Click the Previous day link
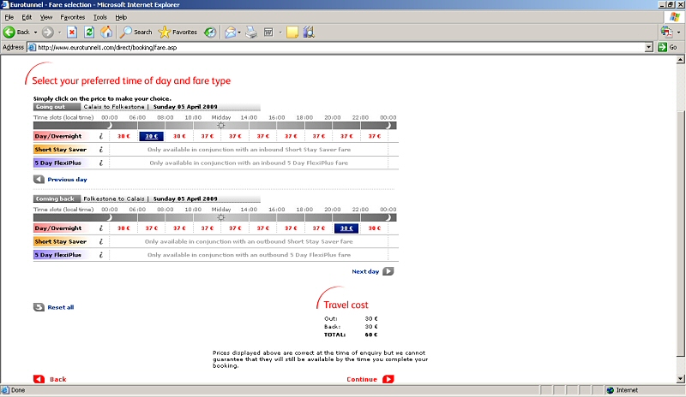 coord(68,180)
